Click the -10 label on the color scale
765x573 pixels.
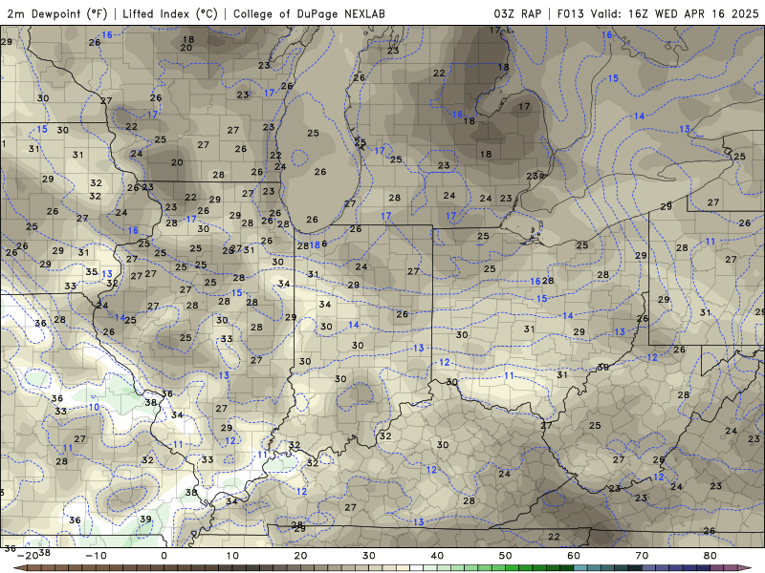[96, 556]
